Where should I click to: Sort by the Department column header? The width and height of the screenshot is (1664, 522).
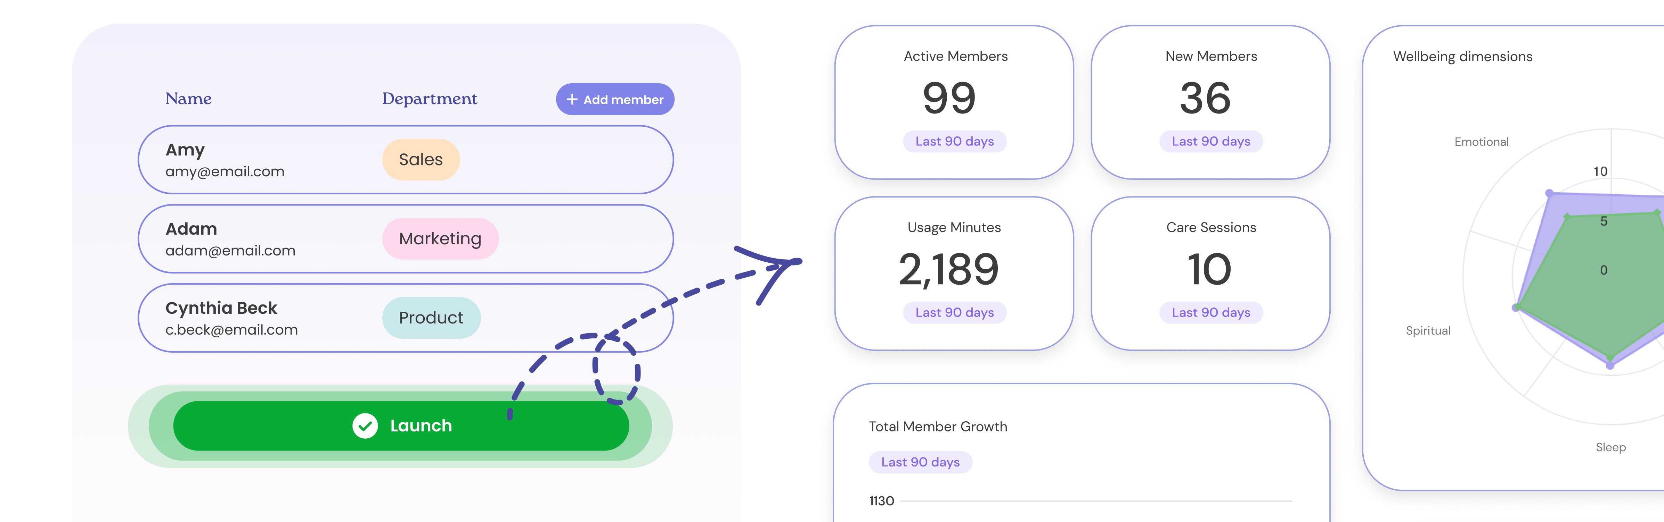[430, 99]
